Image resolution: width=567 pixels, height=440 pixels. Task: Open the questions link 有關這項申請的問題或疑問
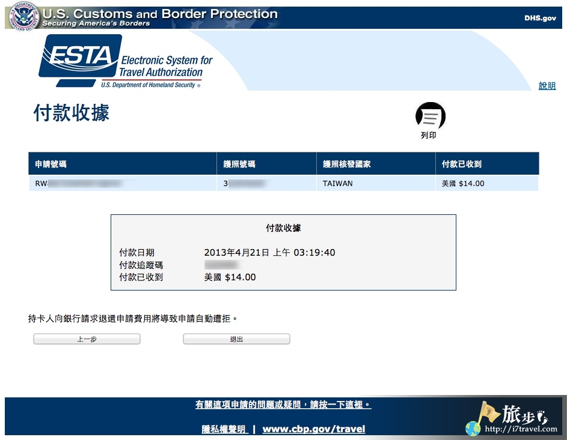pos(283,404)
